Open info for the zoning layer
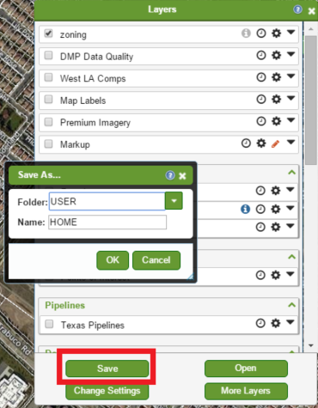The height and width of the screenshot is (408, 318). point(246,33)
